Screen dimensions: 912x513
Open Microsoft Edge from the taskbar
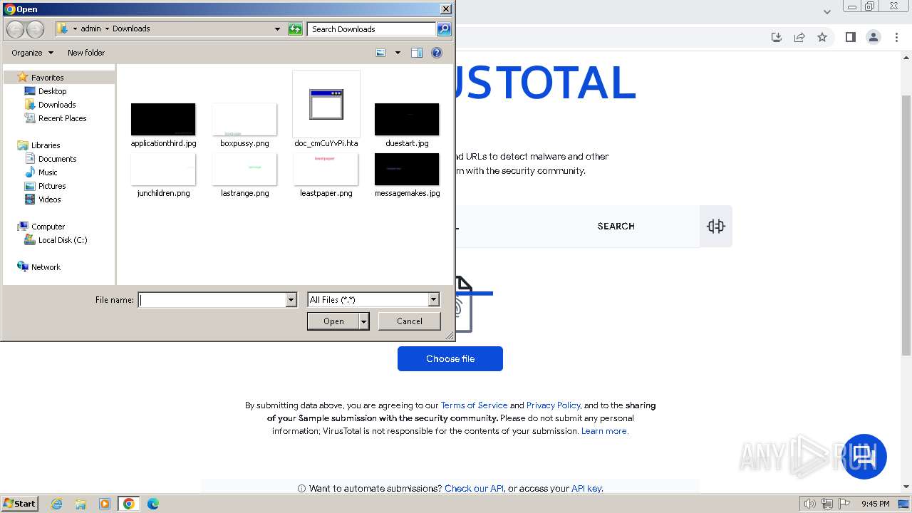152,504
